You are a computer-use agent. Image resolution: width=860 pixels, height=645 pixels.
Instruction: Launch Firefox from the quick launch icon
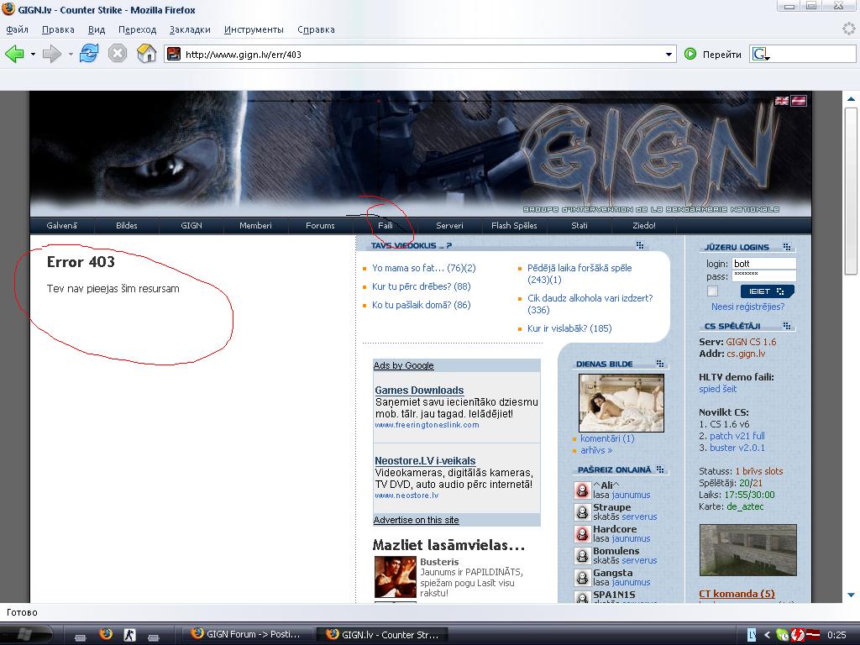pos(106,635)
